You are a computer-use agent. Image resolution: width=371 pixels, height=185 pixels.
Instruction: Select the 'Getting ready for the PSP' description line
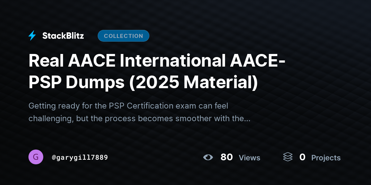(x=128, y=106)
